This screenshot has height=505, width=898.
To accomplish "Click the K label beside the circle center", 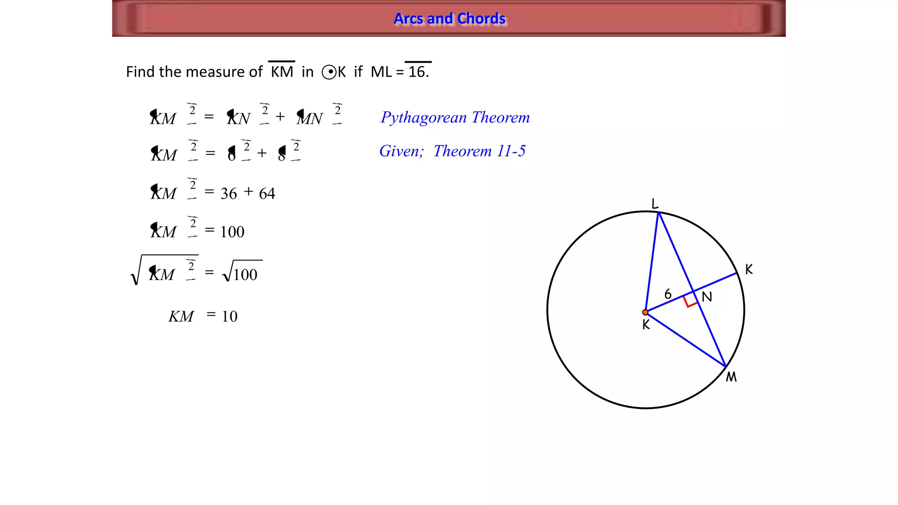I will (x=646, y=325).
